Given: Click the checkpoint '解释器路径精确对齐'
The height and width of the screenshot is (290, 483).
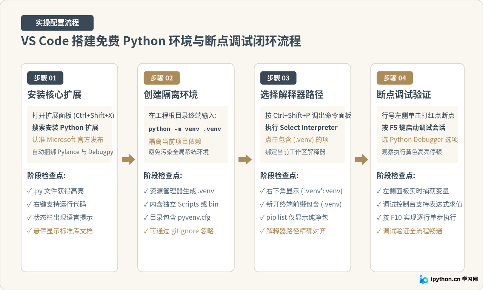Looking at the screenshot, I should [293, 231].
